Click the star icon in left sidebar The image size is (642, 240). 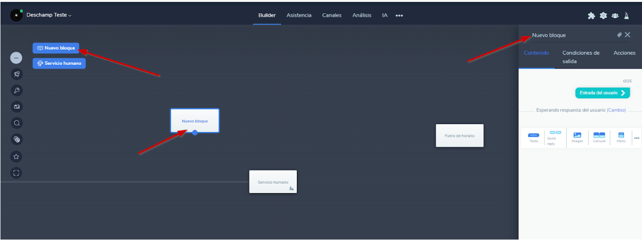tap(17, 156)
